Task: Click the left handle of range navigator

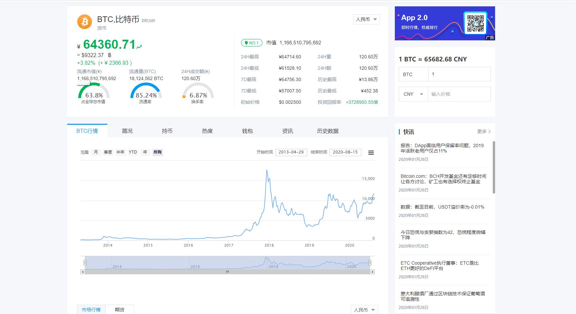Action: pyautogui.click(x=85, y=263)
